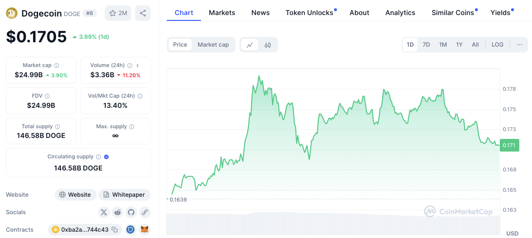Switch to line chart view
This screenshot has height=238, width=532.
250,45
